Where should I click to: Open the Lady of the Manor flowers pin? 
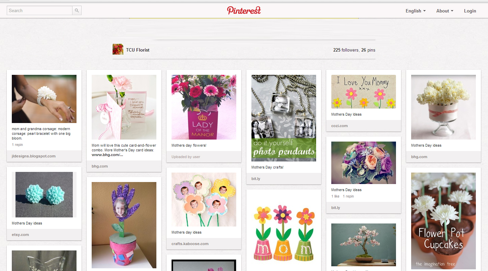(x=204, y=107)
